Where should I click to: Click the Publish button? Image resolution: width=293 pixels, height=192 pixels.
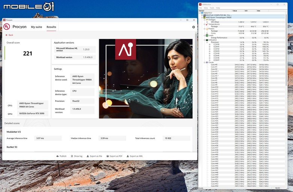62,156
